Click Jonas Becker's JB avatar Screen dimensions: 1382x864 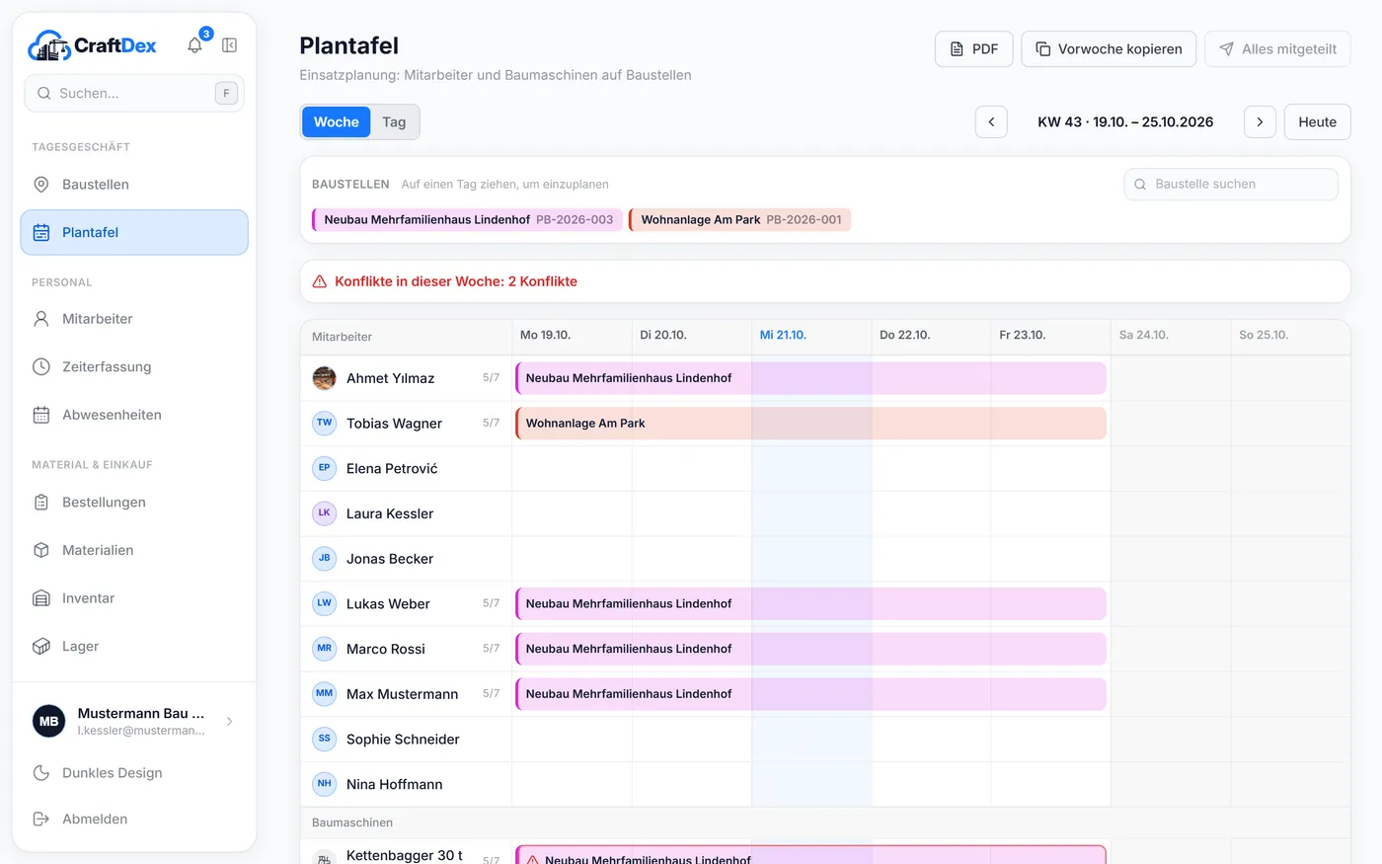(324, 559)
